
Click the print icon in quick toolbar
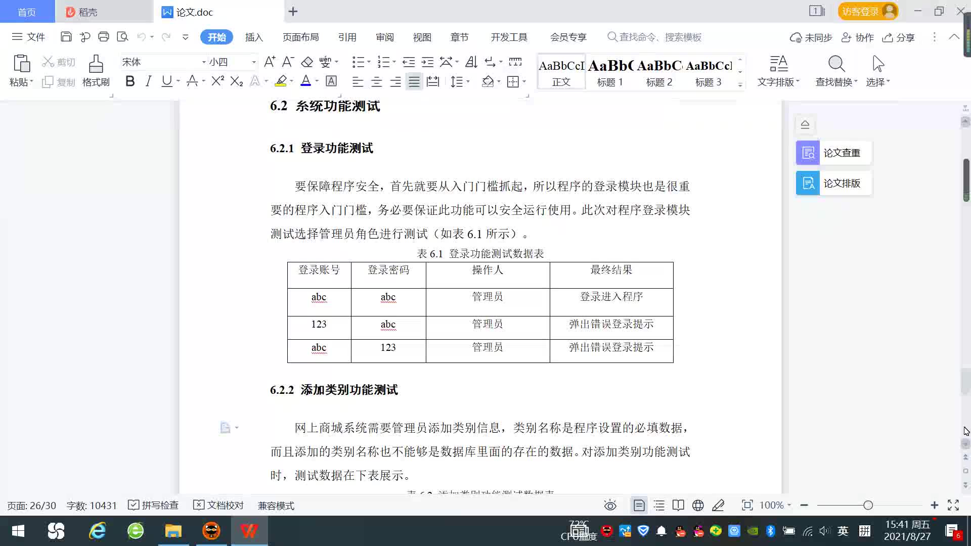104,37
